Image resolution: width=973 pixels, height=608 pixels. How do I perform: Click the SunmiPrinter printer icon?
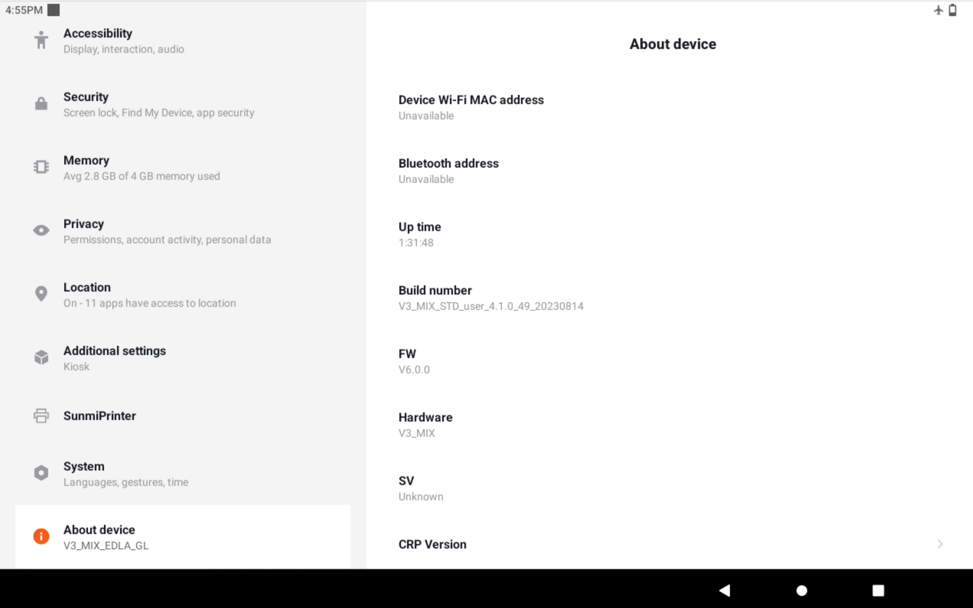[41, 416]
